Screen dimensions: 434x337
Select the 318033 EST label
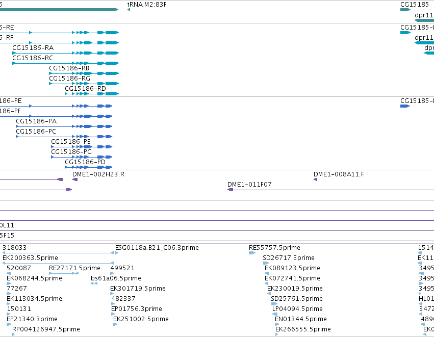14,248
